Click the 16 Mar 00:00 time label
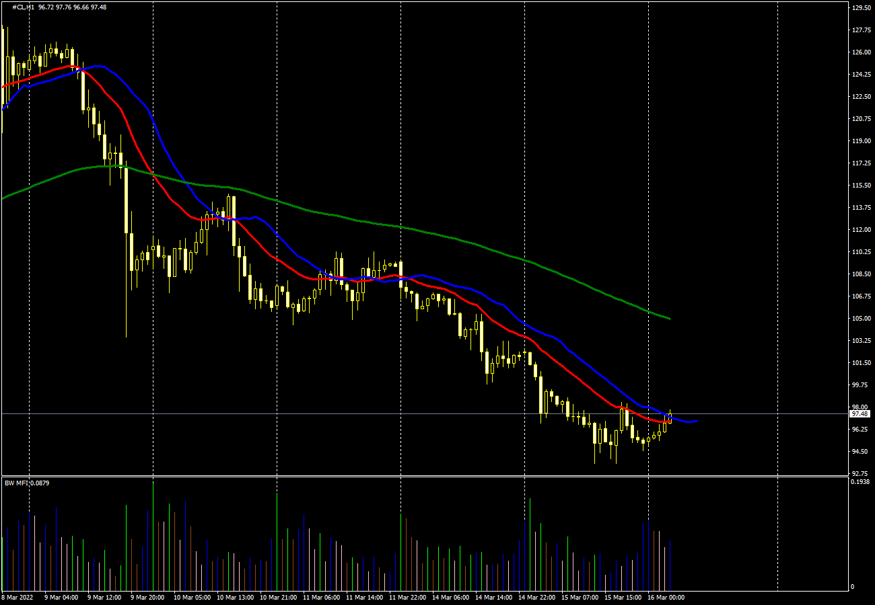Image resolution: width=875 pixels, height=605 pixels. [x=666, y=597]
